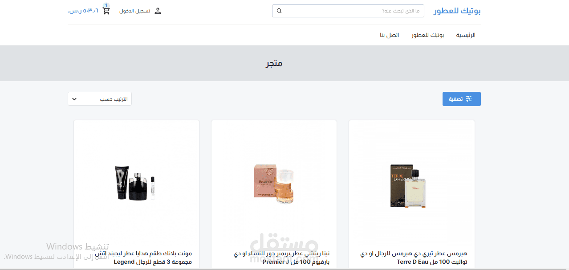Click the متجر page heading
Screen dimensions: 569x270
coord(274,63)
